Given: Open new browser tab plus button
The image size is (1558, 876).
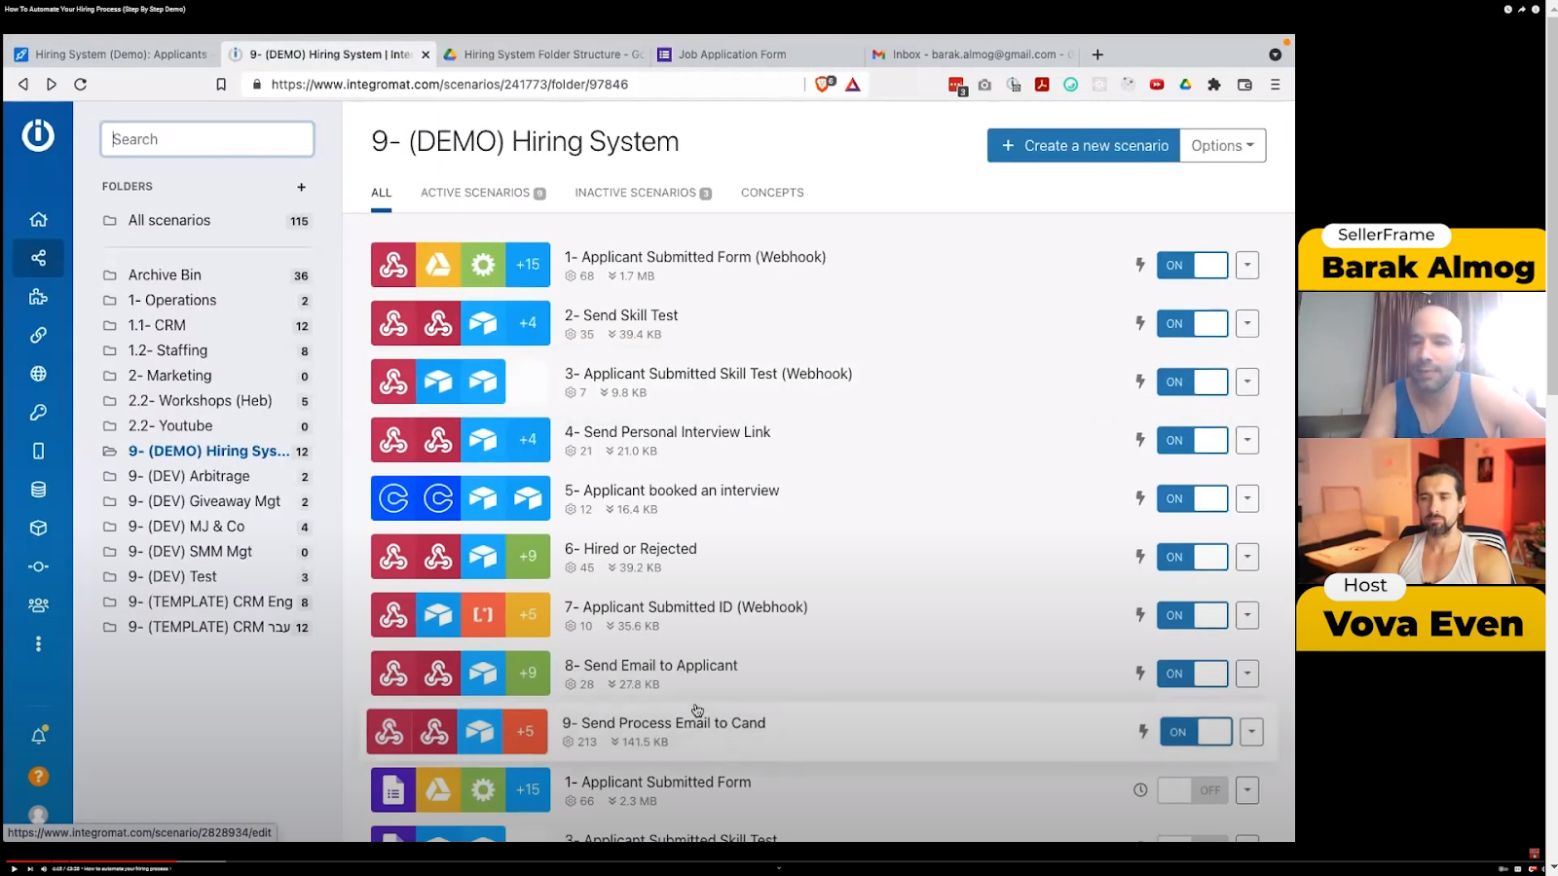Looking at the screenshot, I should coord(1097,55).
